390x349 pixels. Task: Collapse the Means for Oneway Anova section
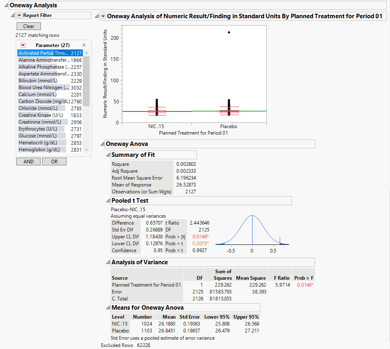[108, 308]
